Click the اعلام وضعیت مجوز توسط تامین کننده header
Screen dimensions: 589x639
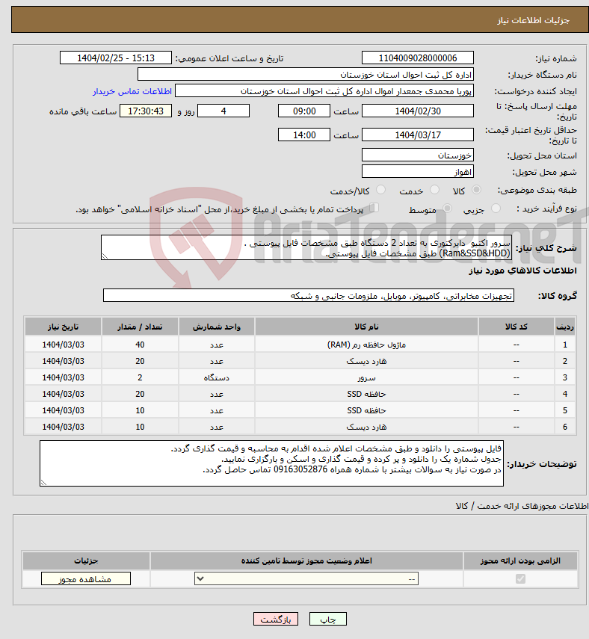coord(306,561)
